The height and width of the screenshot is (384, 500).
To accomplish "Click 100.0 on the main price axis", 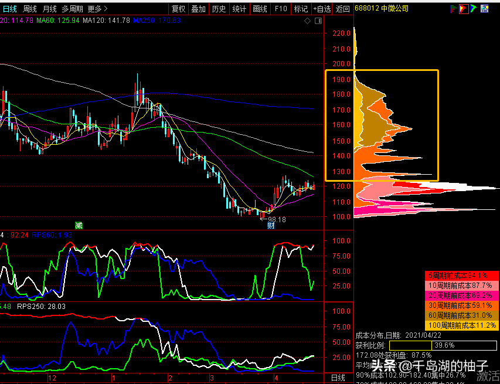I will pyautogui.click(x=342, y=216).
